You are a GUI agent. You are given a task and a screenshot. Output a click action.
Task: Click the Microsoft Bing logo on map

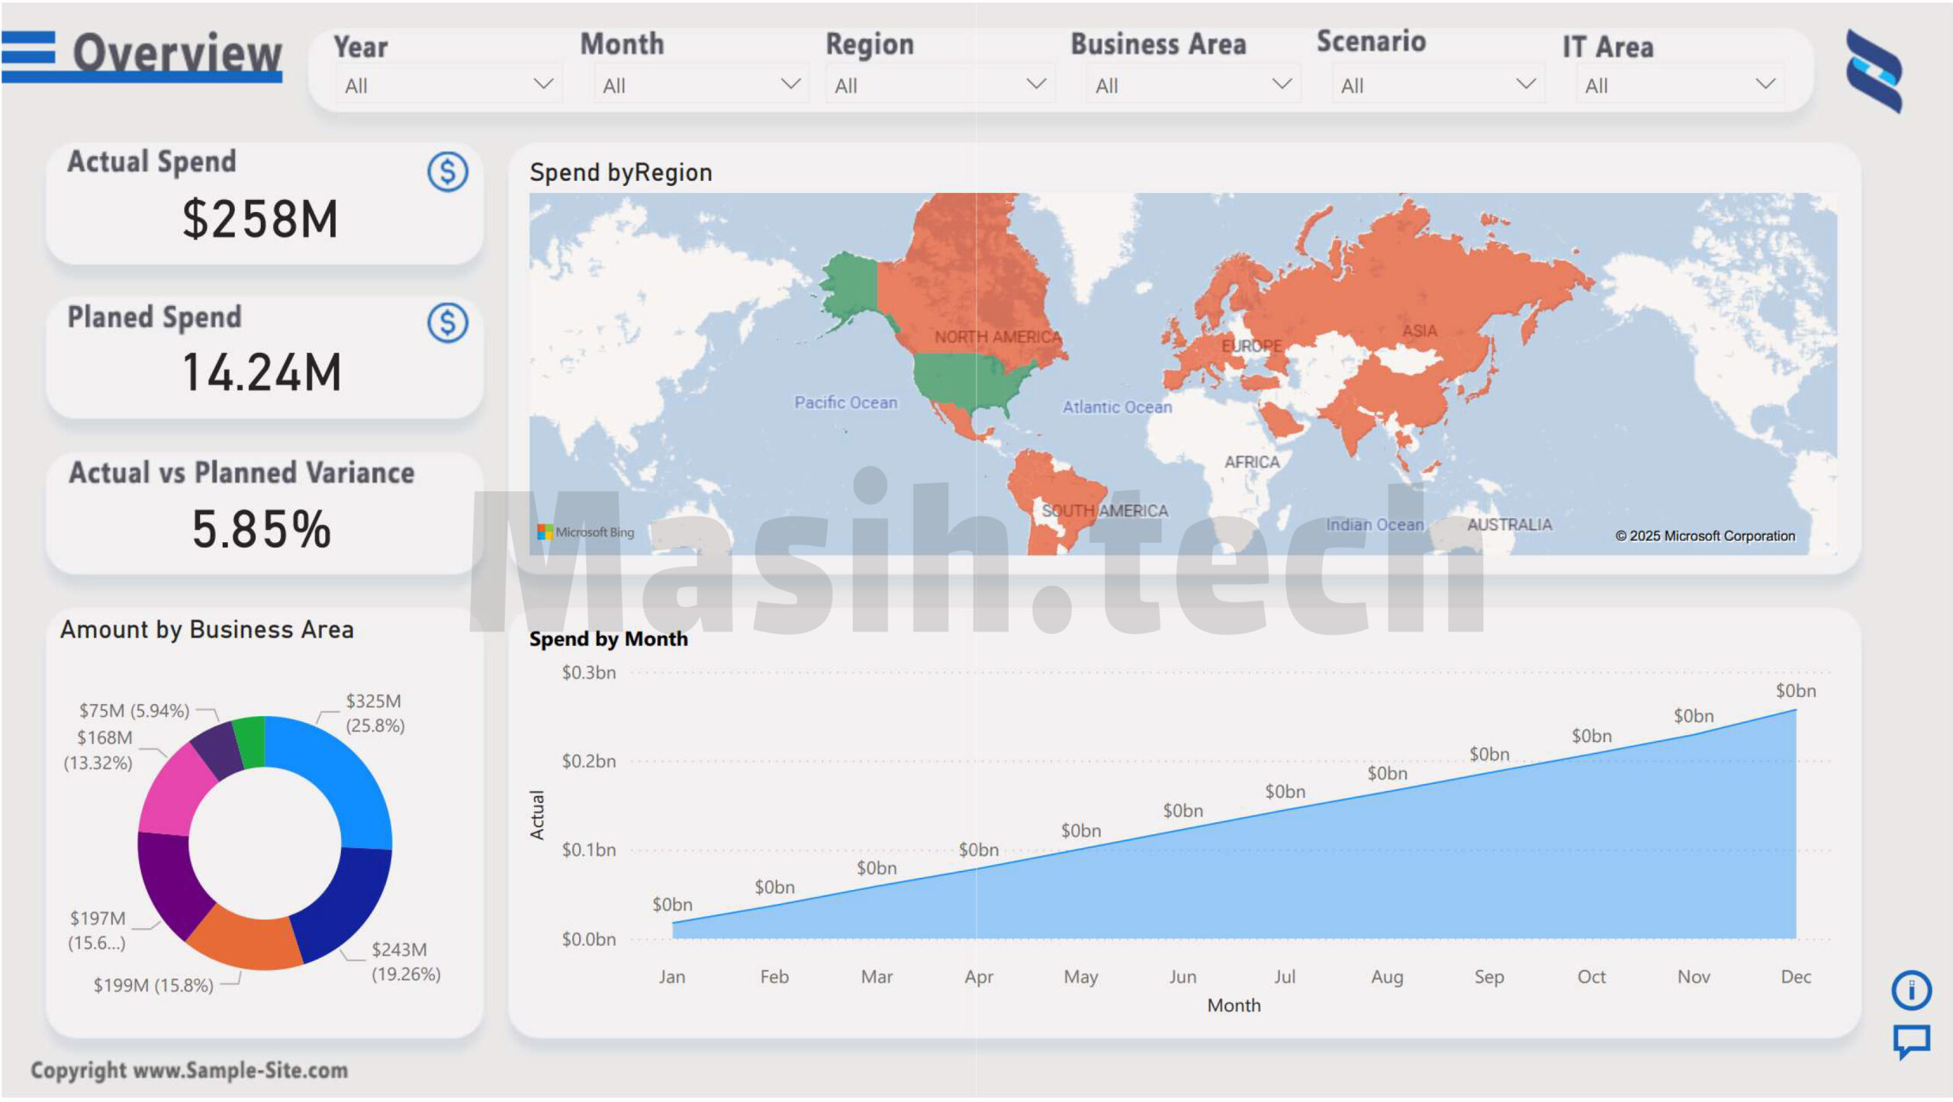[586, 532]
